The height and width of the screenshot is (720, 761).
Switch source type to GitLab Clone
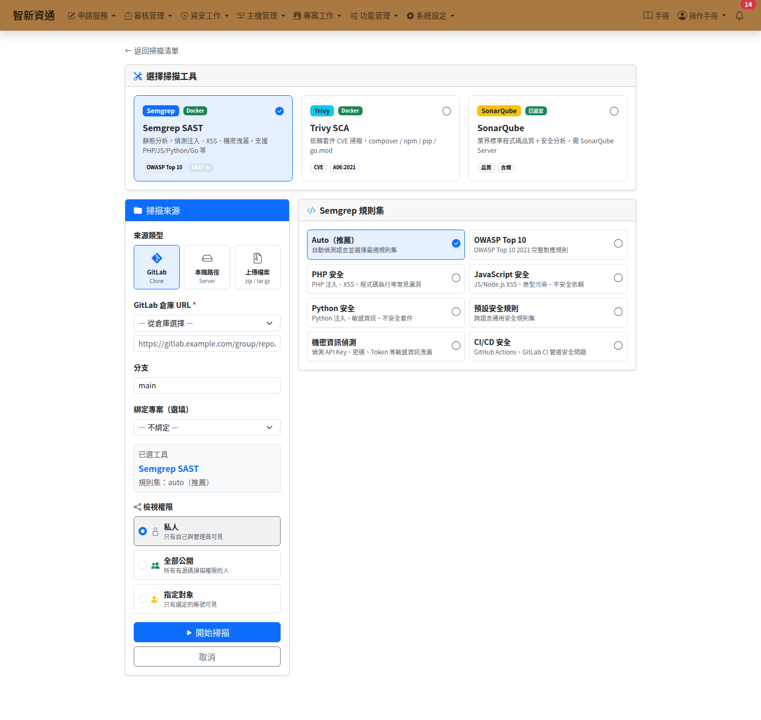(156, 267)
